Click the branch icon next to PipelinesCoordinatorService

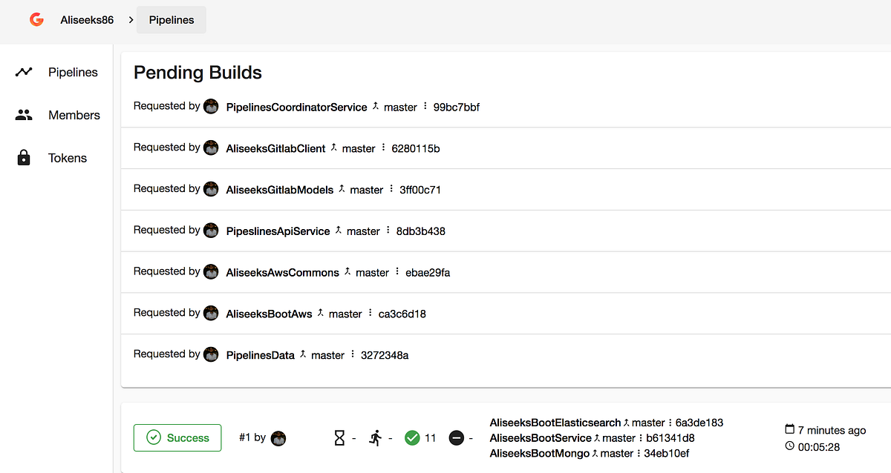click(377, 106)
